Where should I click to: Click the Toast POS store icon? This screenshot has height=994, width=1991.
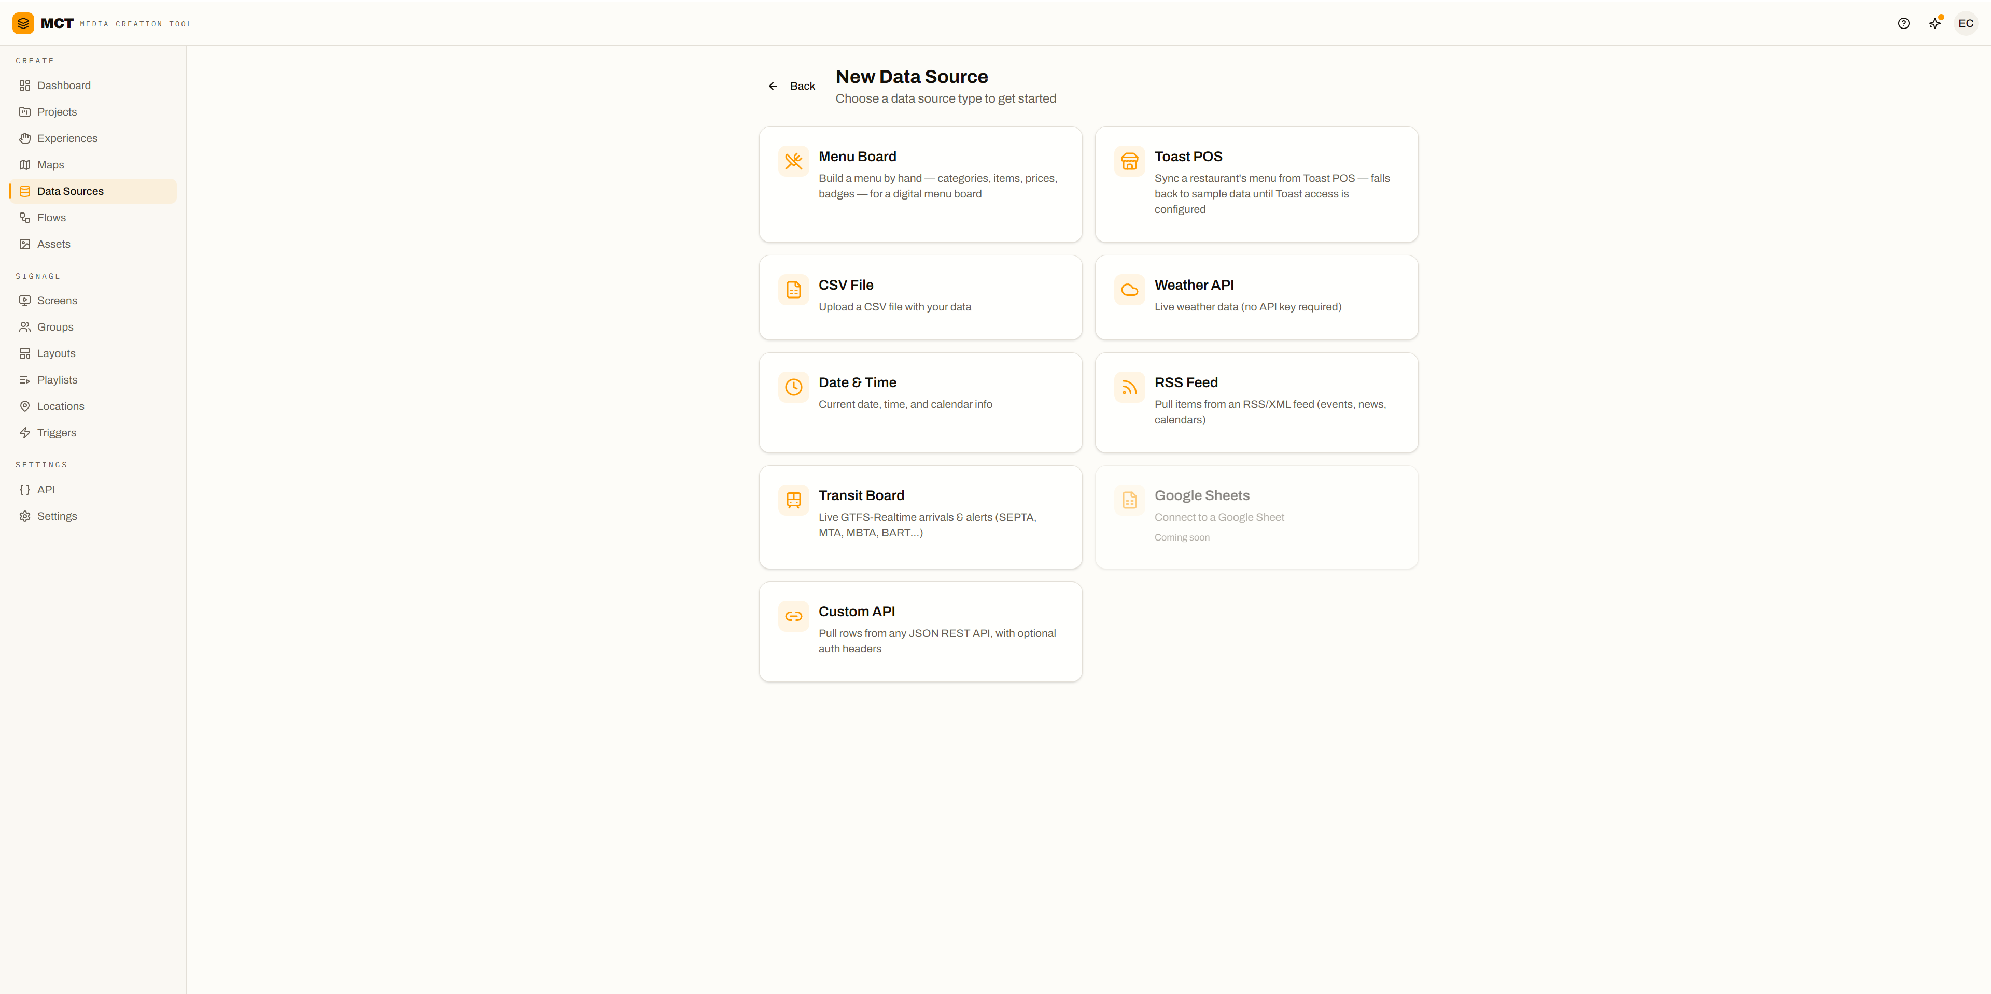pyautogui.click(x=1129, y=161)
